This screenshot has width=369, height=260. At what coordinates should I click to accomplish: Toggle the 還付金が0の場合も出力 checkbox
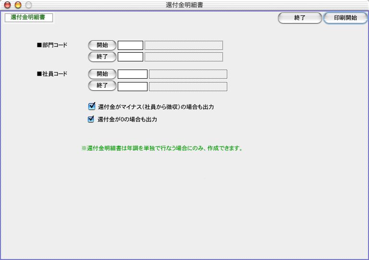[x=91, y=119]
